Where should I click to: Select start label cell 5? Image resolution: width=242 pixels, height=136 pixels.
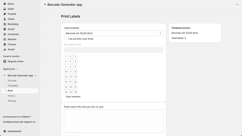[x=70, y=62]
